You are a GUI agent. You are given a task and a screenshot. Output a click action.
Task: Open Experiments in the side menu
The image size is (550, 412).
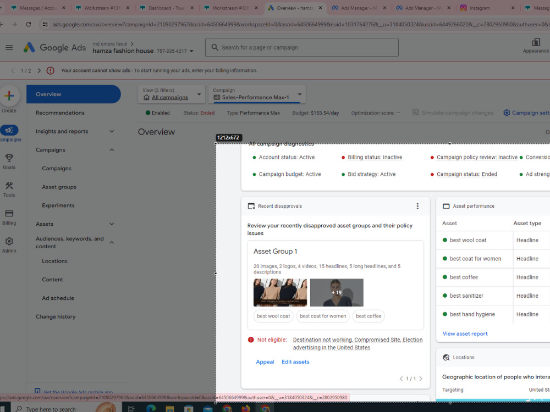(x=58, y=205)
